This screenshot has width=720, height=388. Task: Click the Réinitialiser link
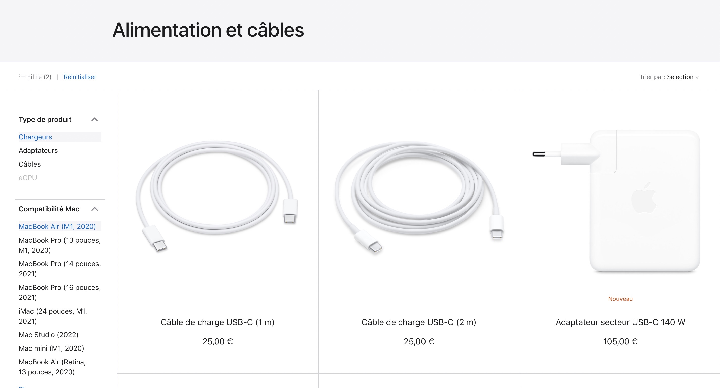tap(80, 77)
